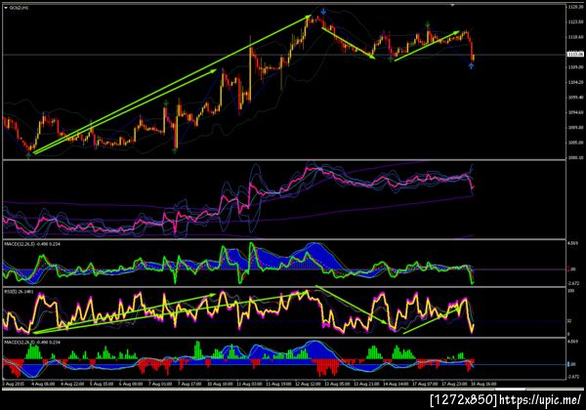586x410 pixels.
Task: Click the blue up-arrow signal under the last candle
Action: coord(472,65)
